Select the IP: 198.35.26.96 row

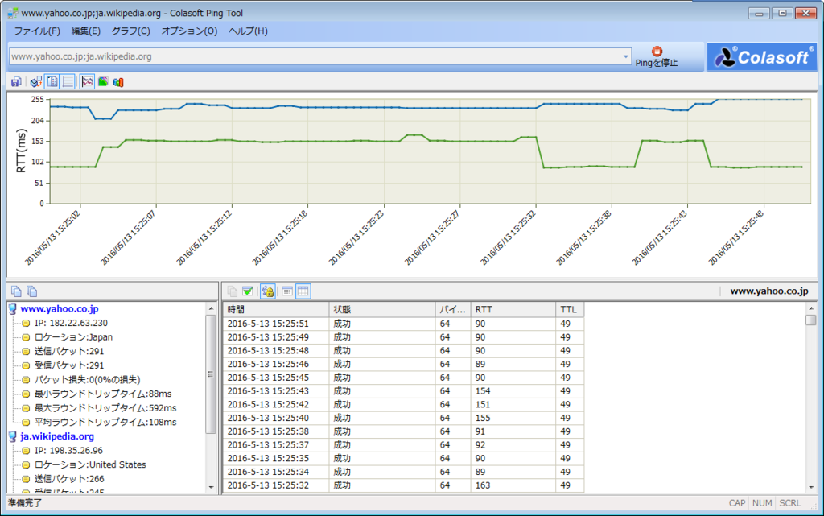68,451
